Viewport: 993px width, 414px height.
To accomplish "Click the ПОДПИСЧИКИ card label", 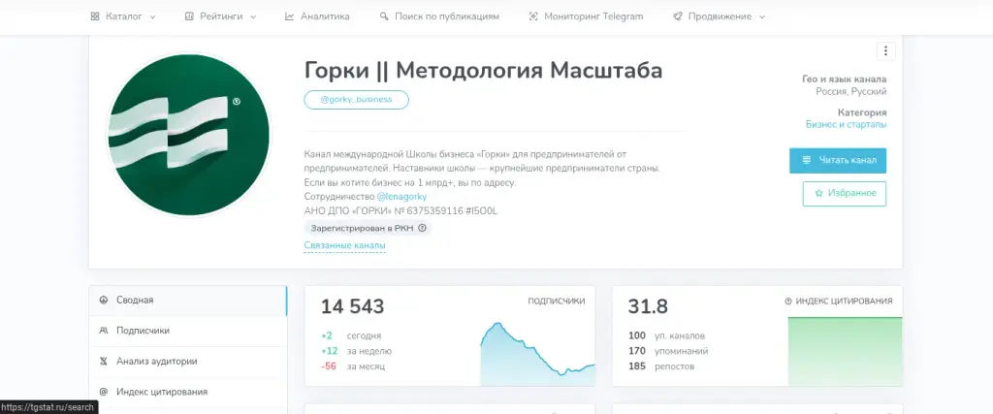I will (557, 302).
